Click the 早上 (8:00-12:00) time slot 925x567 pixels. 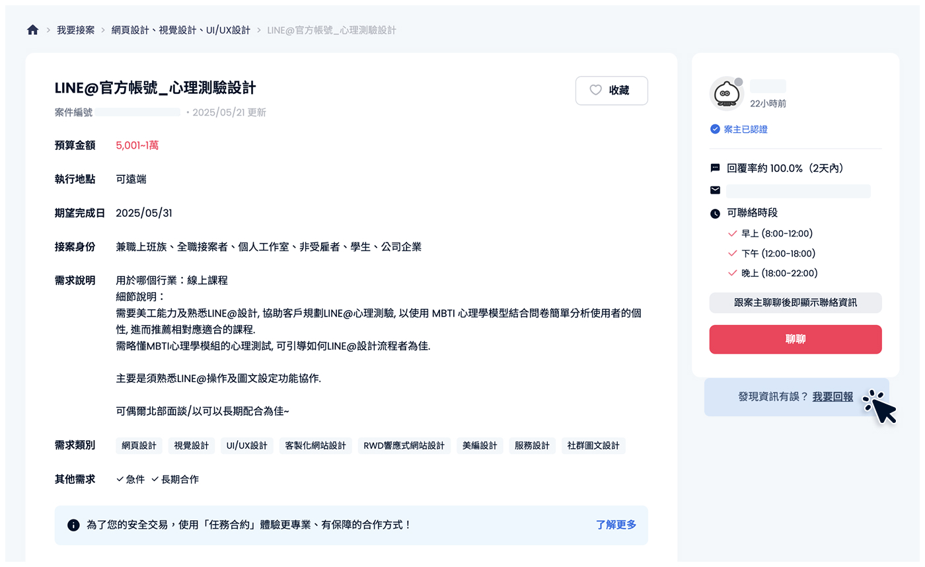[777, 233]
